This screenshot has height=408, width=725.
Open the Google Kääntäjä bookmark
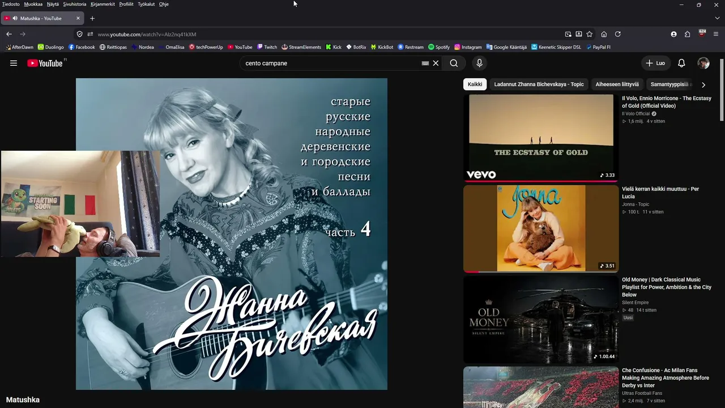(506, 47)
